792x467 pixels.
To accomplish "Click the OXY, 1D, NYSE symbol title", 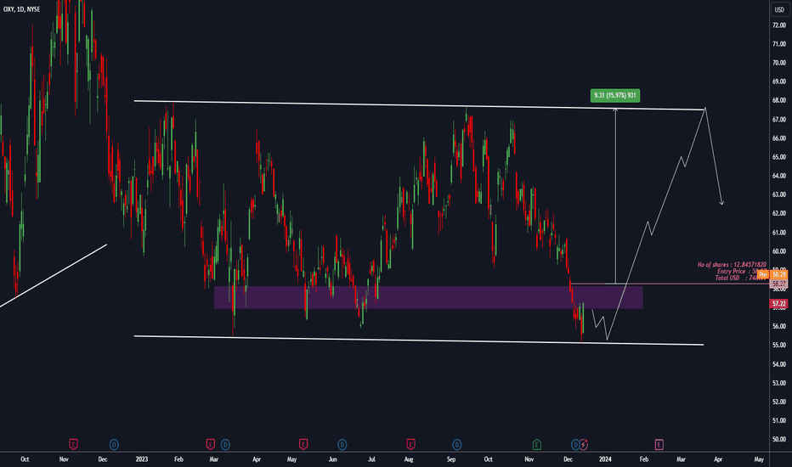I will click(x=22, y=9).
